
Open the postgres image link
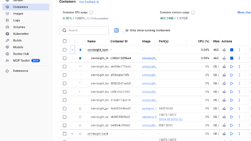click(149, 108)
